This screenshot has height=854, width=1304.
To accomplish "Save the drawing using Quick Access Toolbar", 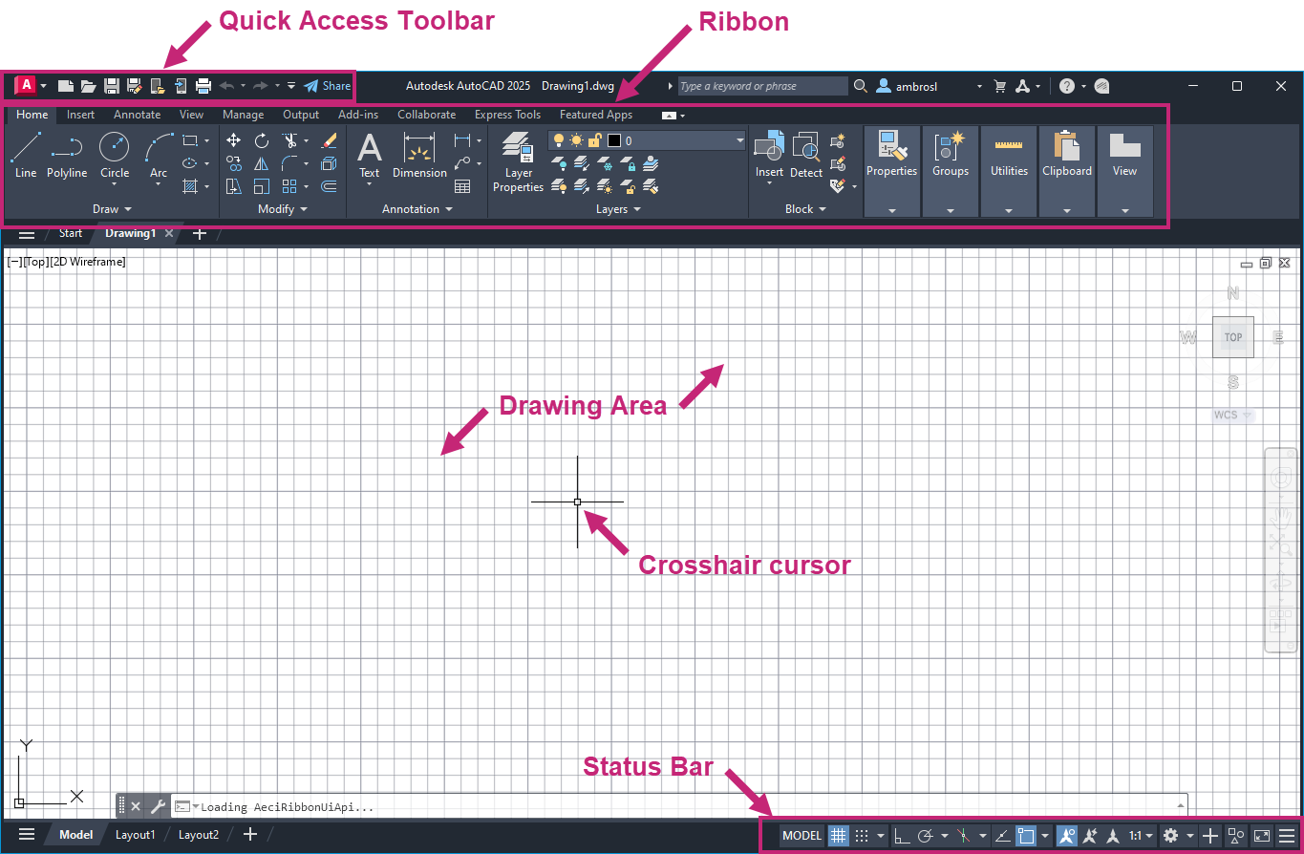I will [x=112, y=86].
